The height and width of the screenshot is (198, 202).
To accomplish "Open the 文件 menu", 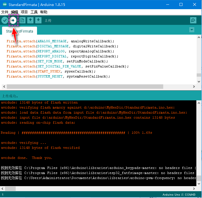I will tap(5, 12).
